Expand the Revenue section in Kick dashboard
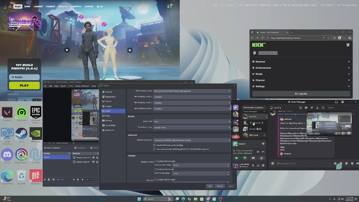359x202 pixels. point(301,61)
